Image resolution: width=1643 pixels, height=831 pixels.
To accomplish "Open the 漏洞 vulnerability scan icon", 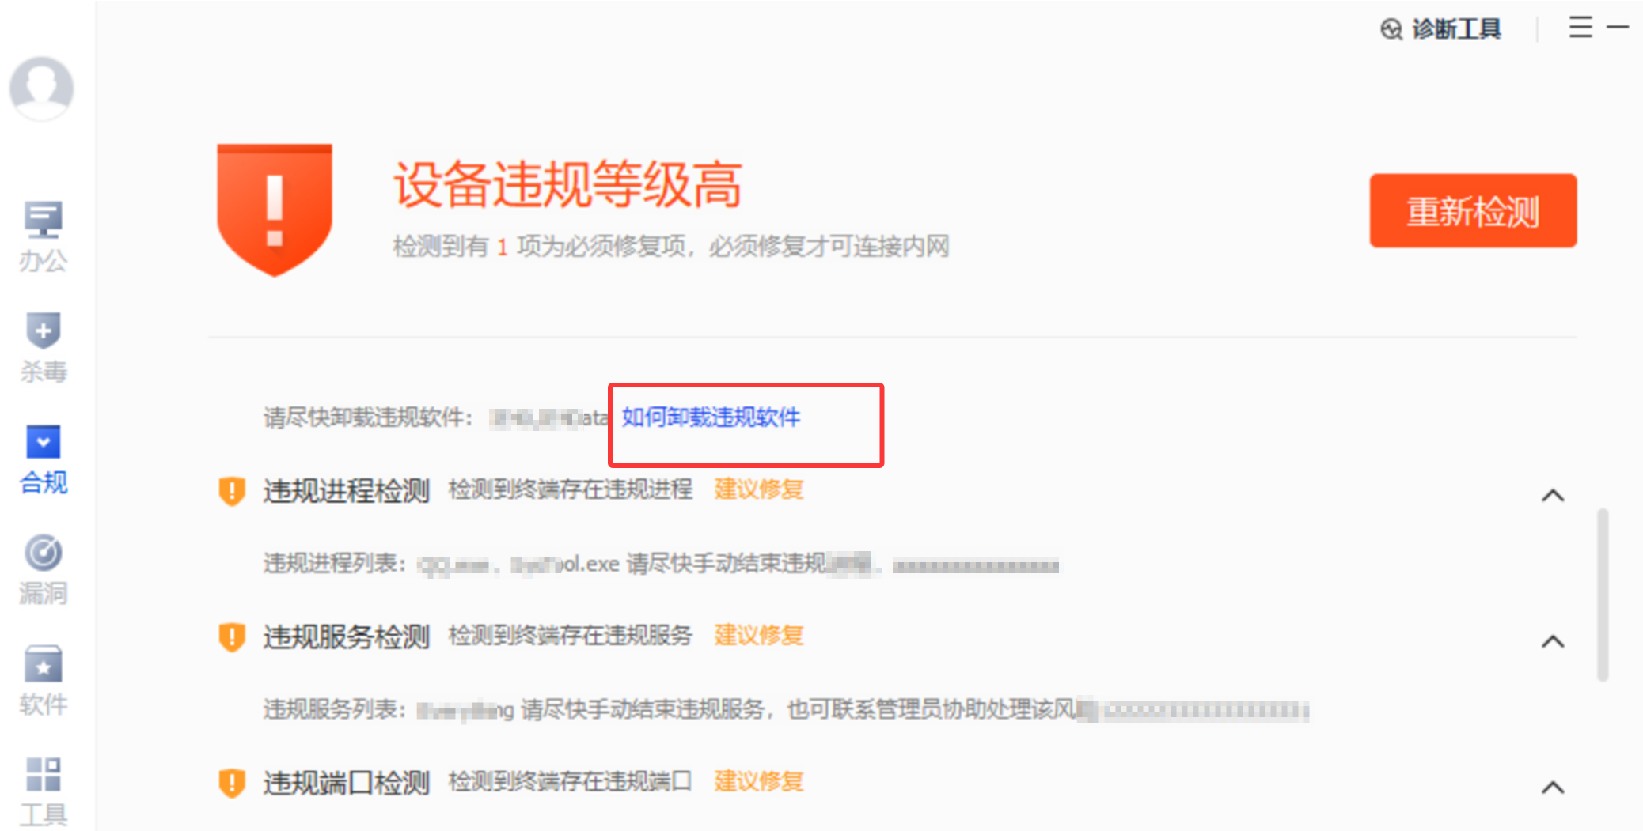I will point(43,553).
